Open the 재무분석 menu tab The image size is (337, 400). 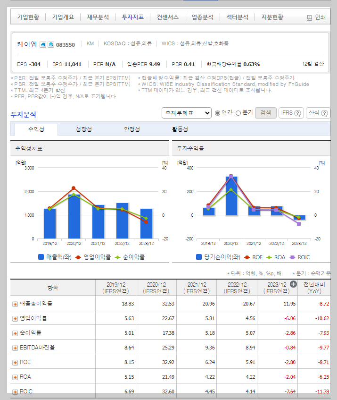(98, 17)
